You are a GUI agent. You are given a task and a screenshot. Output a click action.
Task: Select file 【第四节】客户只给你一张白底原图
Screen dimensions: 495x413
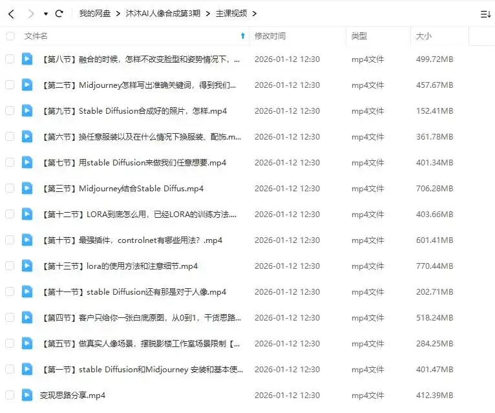[x=141, y=317]
